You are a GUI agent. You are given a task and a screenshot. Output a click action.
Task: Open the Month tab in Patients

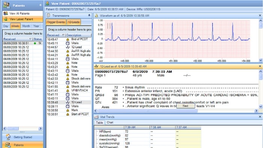pyautogui.click(x=26, y=26)
